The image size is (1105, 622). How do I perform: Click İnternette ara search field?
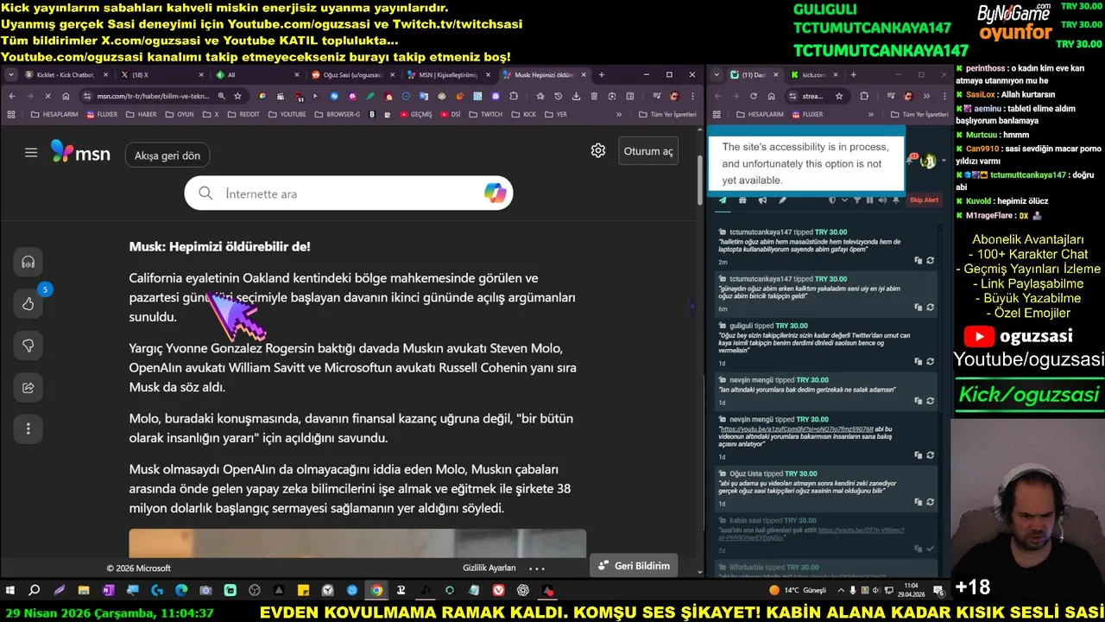pos(350,194)
